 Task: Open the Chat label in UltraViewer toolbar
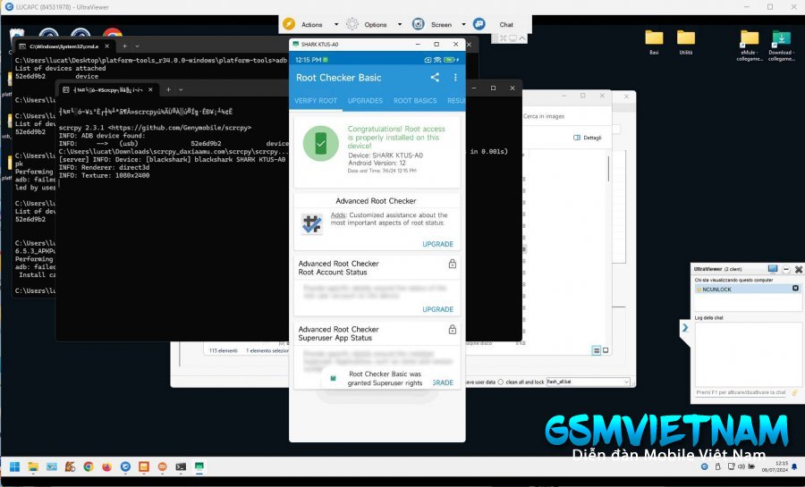click(x=506, y=25)
